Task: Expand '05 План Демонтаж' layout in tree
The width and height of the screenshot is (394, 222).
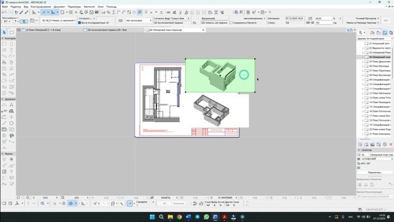Action: [363, 62]
